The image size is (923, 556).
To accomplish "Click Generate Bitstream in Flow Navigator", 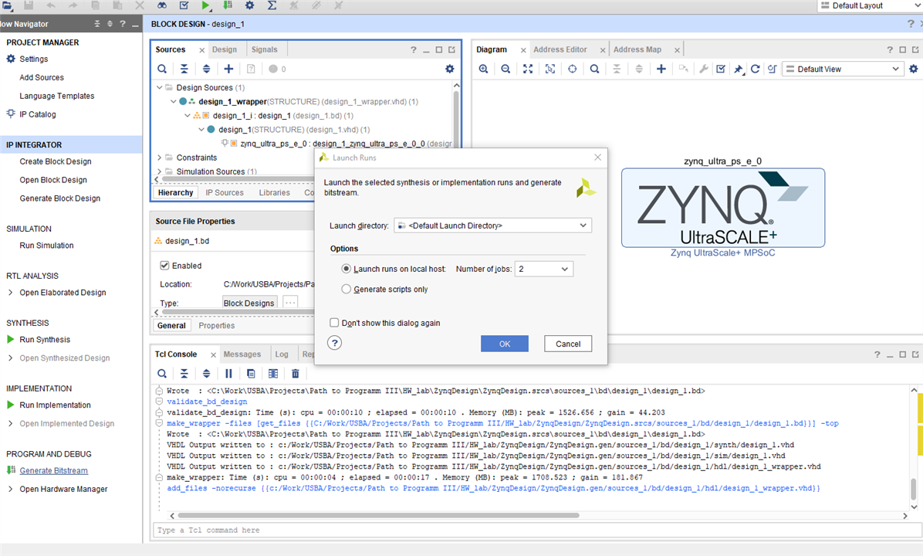I will pos(53,470).
